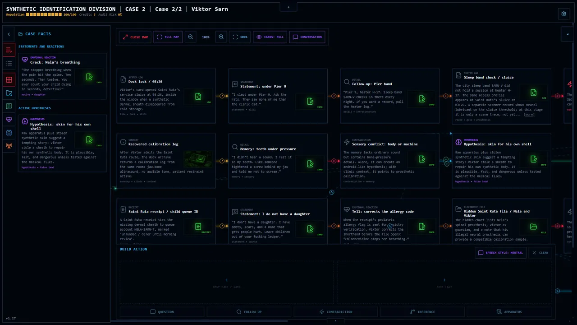577x325 pixels.
Task: Click the Close Map button
Action: (x=135, y=37)
